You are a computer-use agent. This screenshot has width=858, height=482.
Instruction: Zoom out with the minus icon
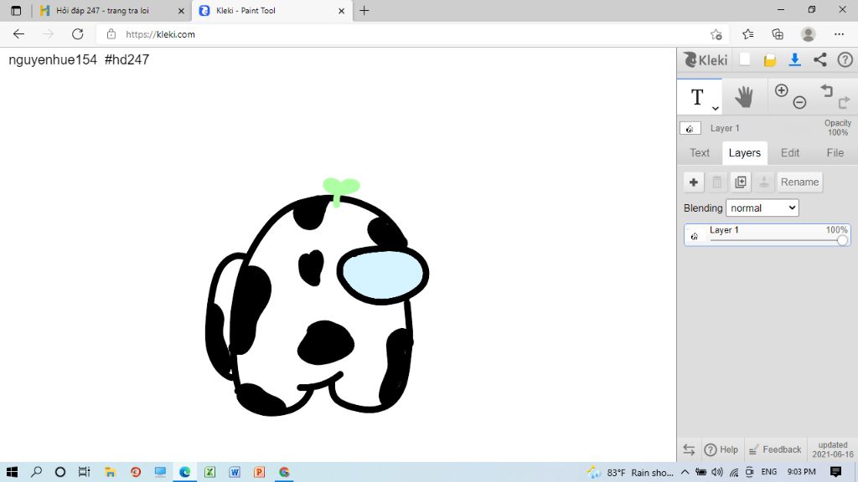coord(799,102)
